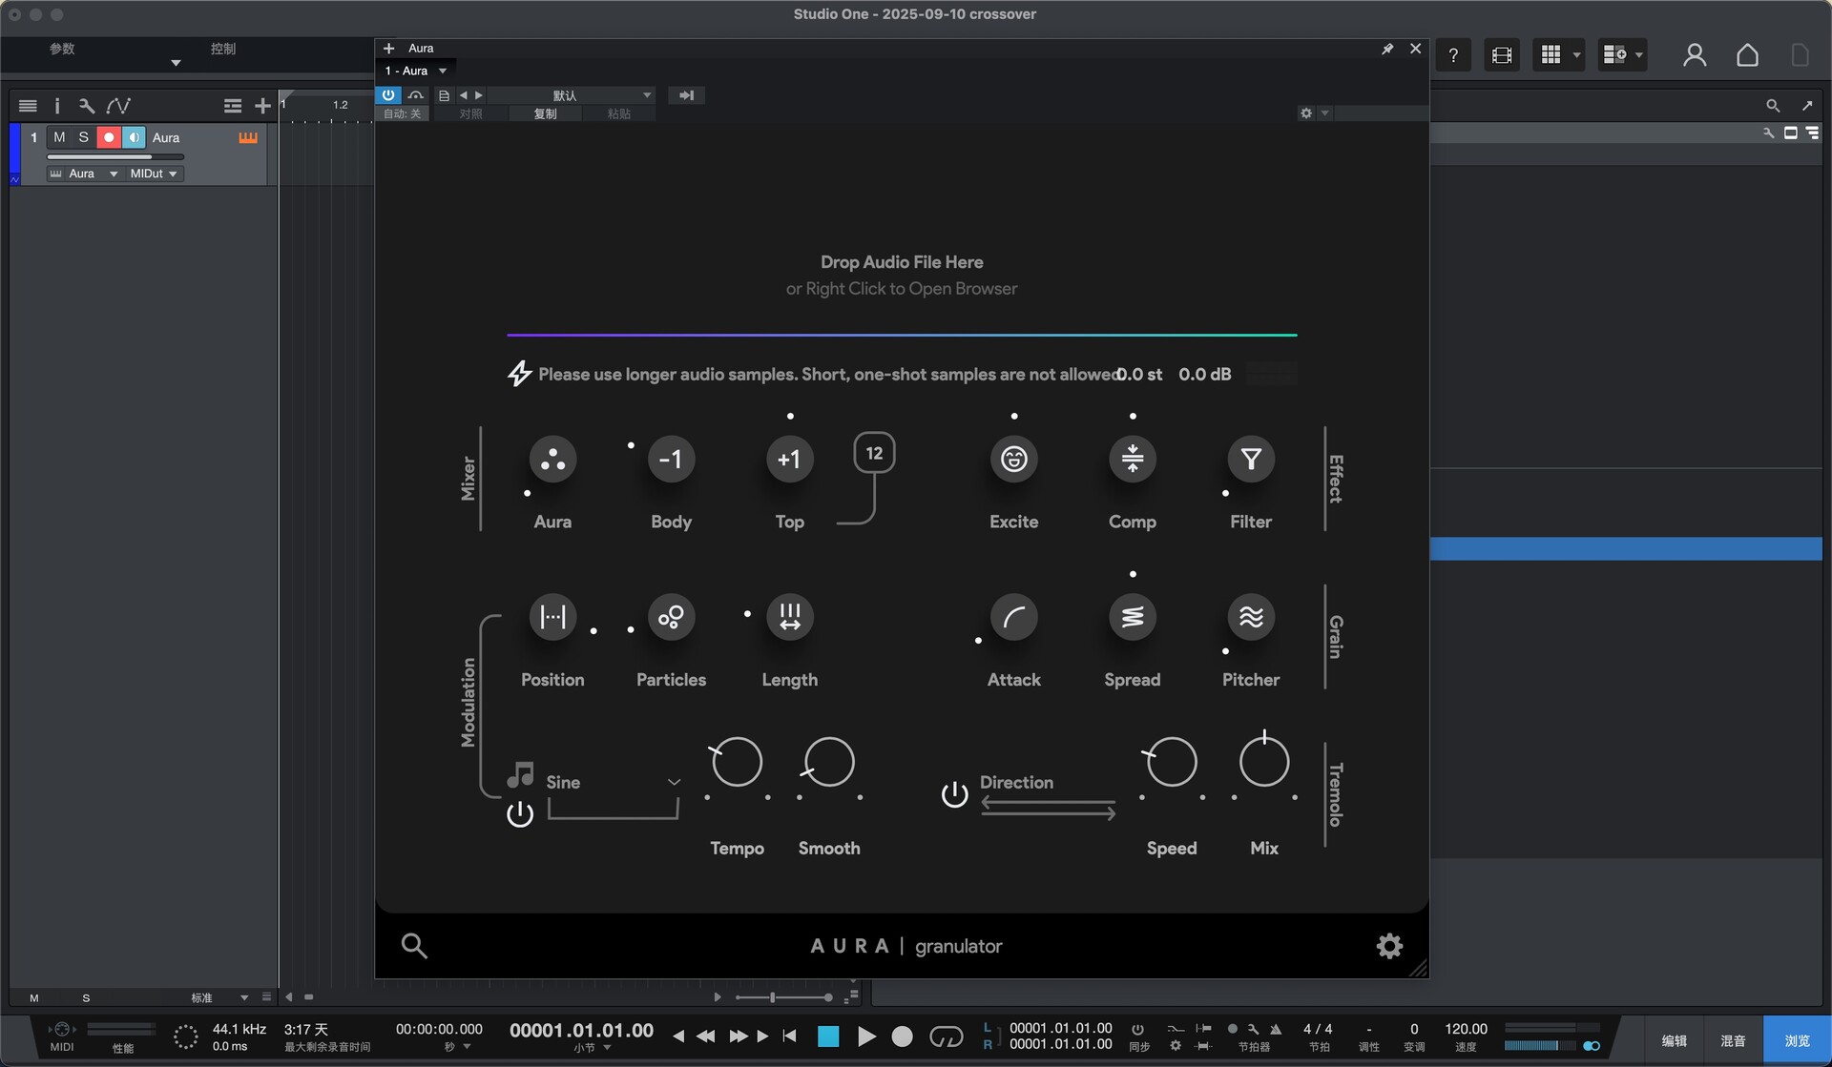Open the MIDut output dropdown on track
This screenshot has width=1832, height=1067.
point(154,174)
